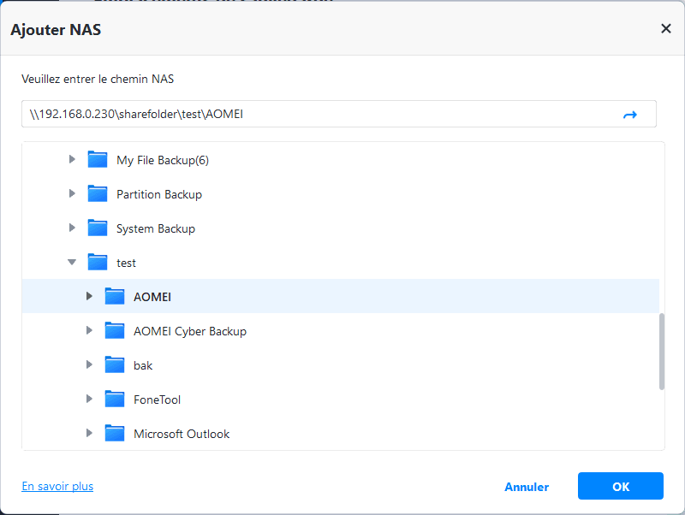Select the AOMEI folder in tree
This screenshot has width=685, height=515.
coord(153,297)
